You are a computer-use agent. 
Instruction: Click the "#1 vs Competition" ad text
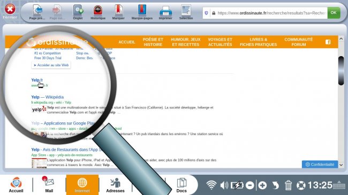[47, 53]
